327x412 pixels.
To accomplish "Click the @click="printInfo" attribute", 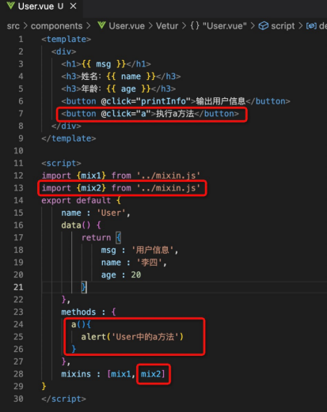I will tap(146, 101).
